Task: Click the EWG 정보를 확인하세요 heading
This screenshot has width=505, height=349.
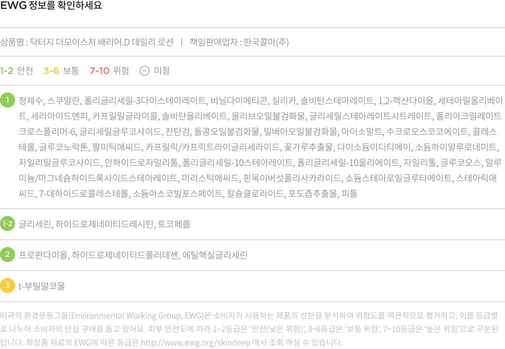Action: pyautogui.click(x=51, y=6)
